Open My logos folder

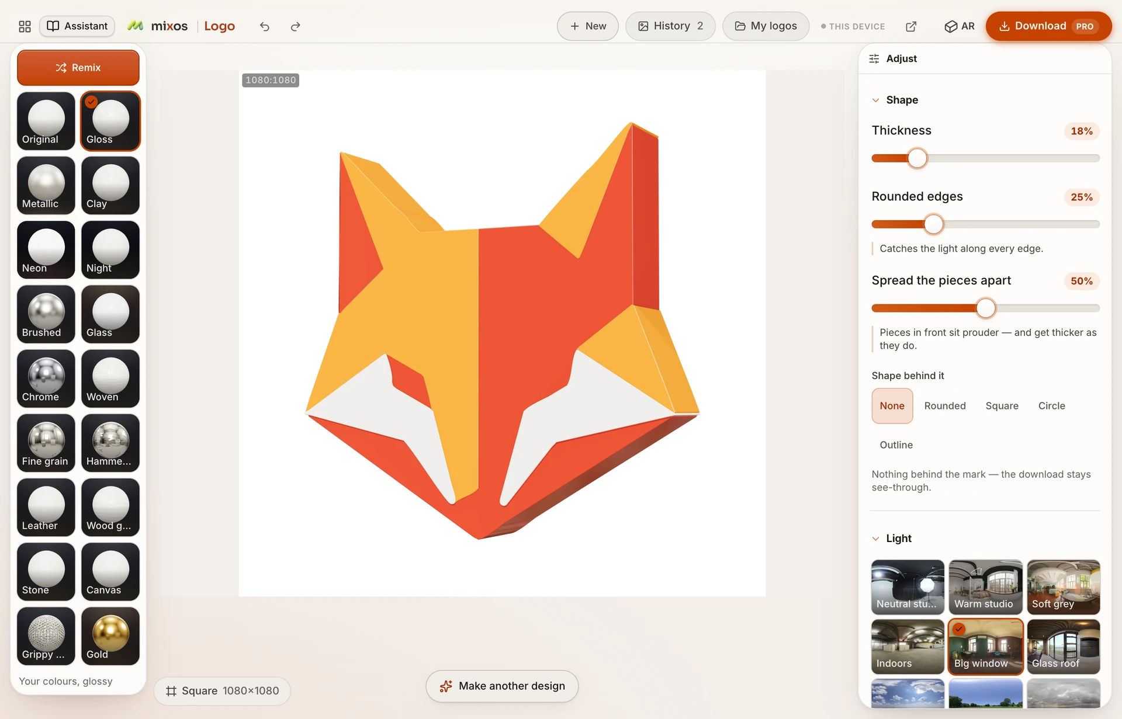[766, 26]
